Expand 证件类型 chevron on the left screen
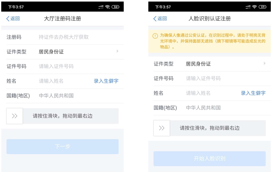Screen dimensions: 273x172 [117, 51]
